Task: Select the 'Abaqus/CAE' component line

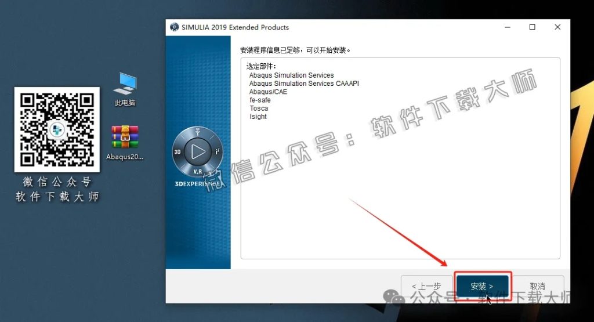Action: coord(268,92)
